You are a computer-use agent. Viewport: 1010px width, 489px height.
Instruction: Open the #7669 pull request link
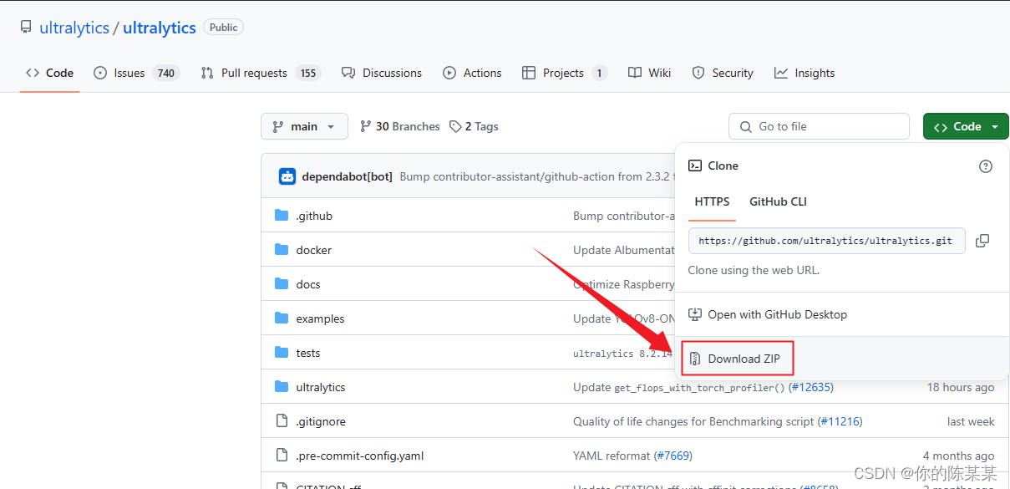pyautogui.click(x=673, y=456)
